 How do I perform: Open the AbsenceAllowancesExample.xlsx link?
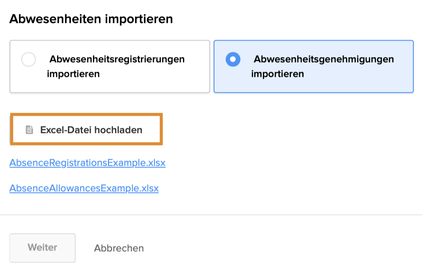(84, 188)
